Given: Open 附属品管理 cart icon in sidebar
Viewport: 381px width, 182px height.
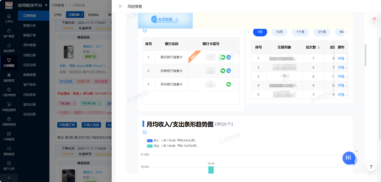Looking at the screenshot, I should tap(9, 104).
